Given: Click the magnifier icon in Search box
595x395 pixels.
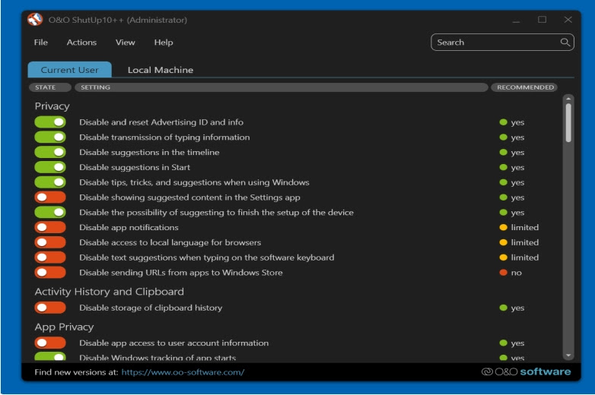Looking at the screenshot, I should [565, 42].
